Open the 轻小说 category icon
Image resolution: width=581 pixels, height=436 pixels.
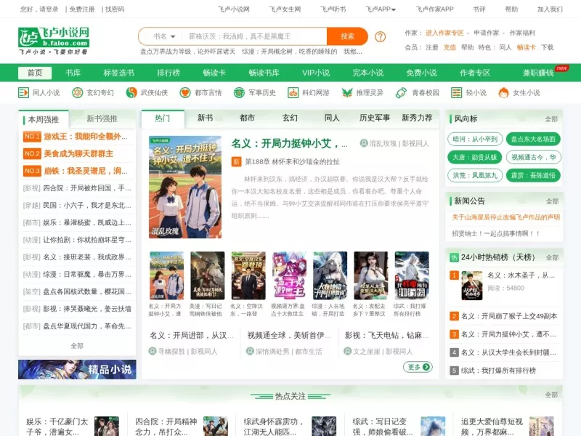[x=457, y=92]
